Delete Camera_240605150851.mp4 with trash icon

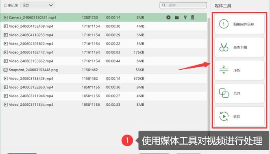[192, 17]
